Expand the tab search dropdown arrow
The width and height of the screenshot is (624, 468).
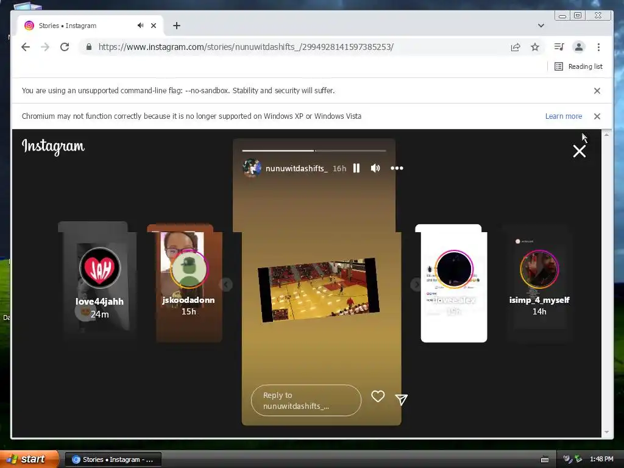tap(541, 26)
